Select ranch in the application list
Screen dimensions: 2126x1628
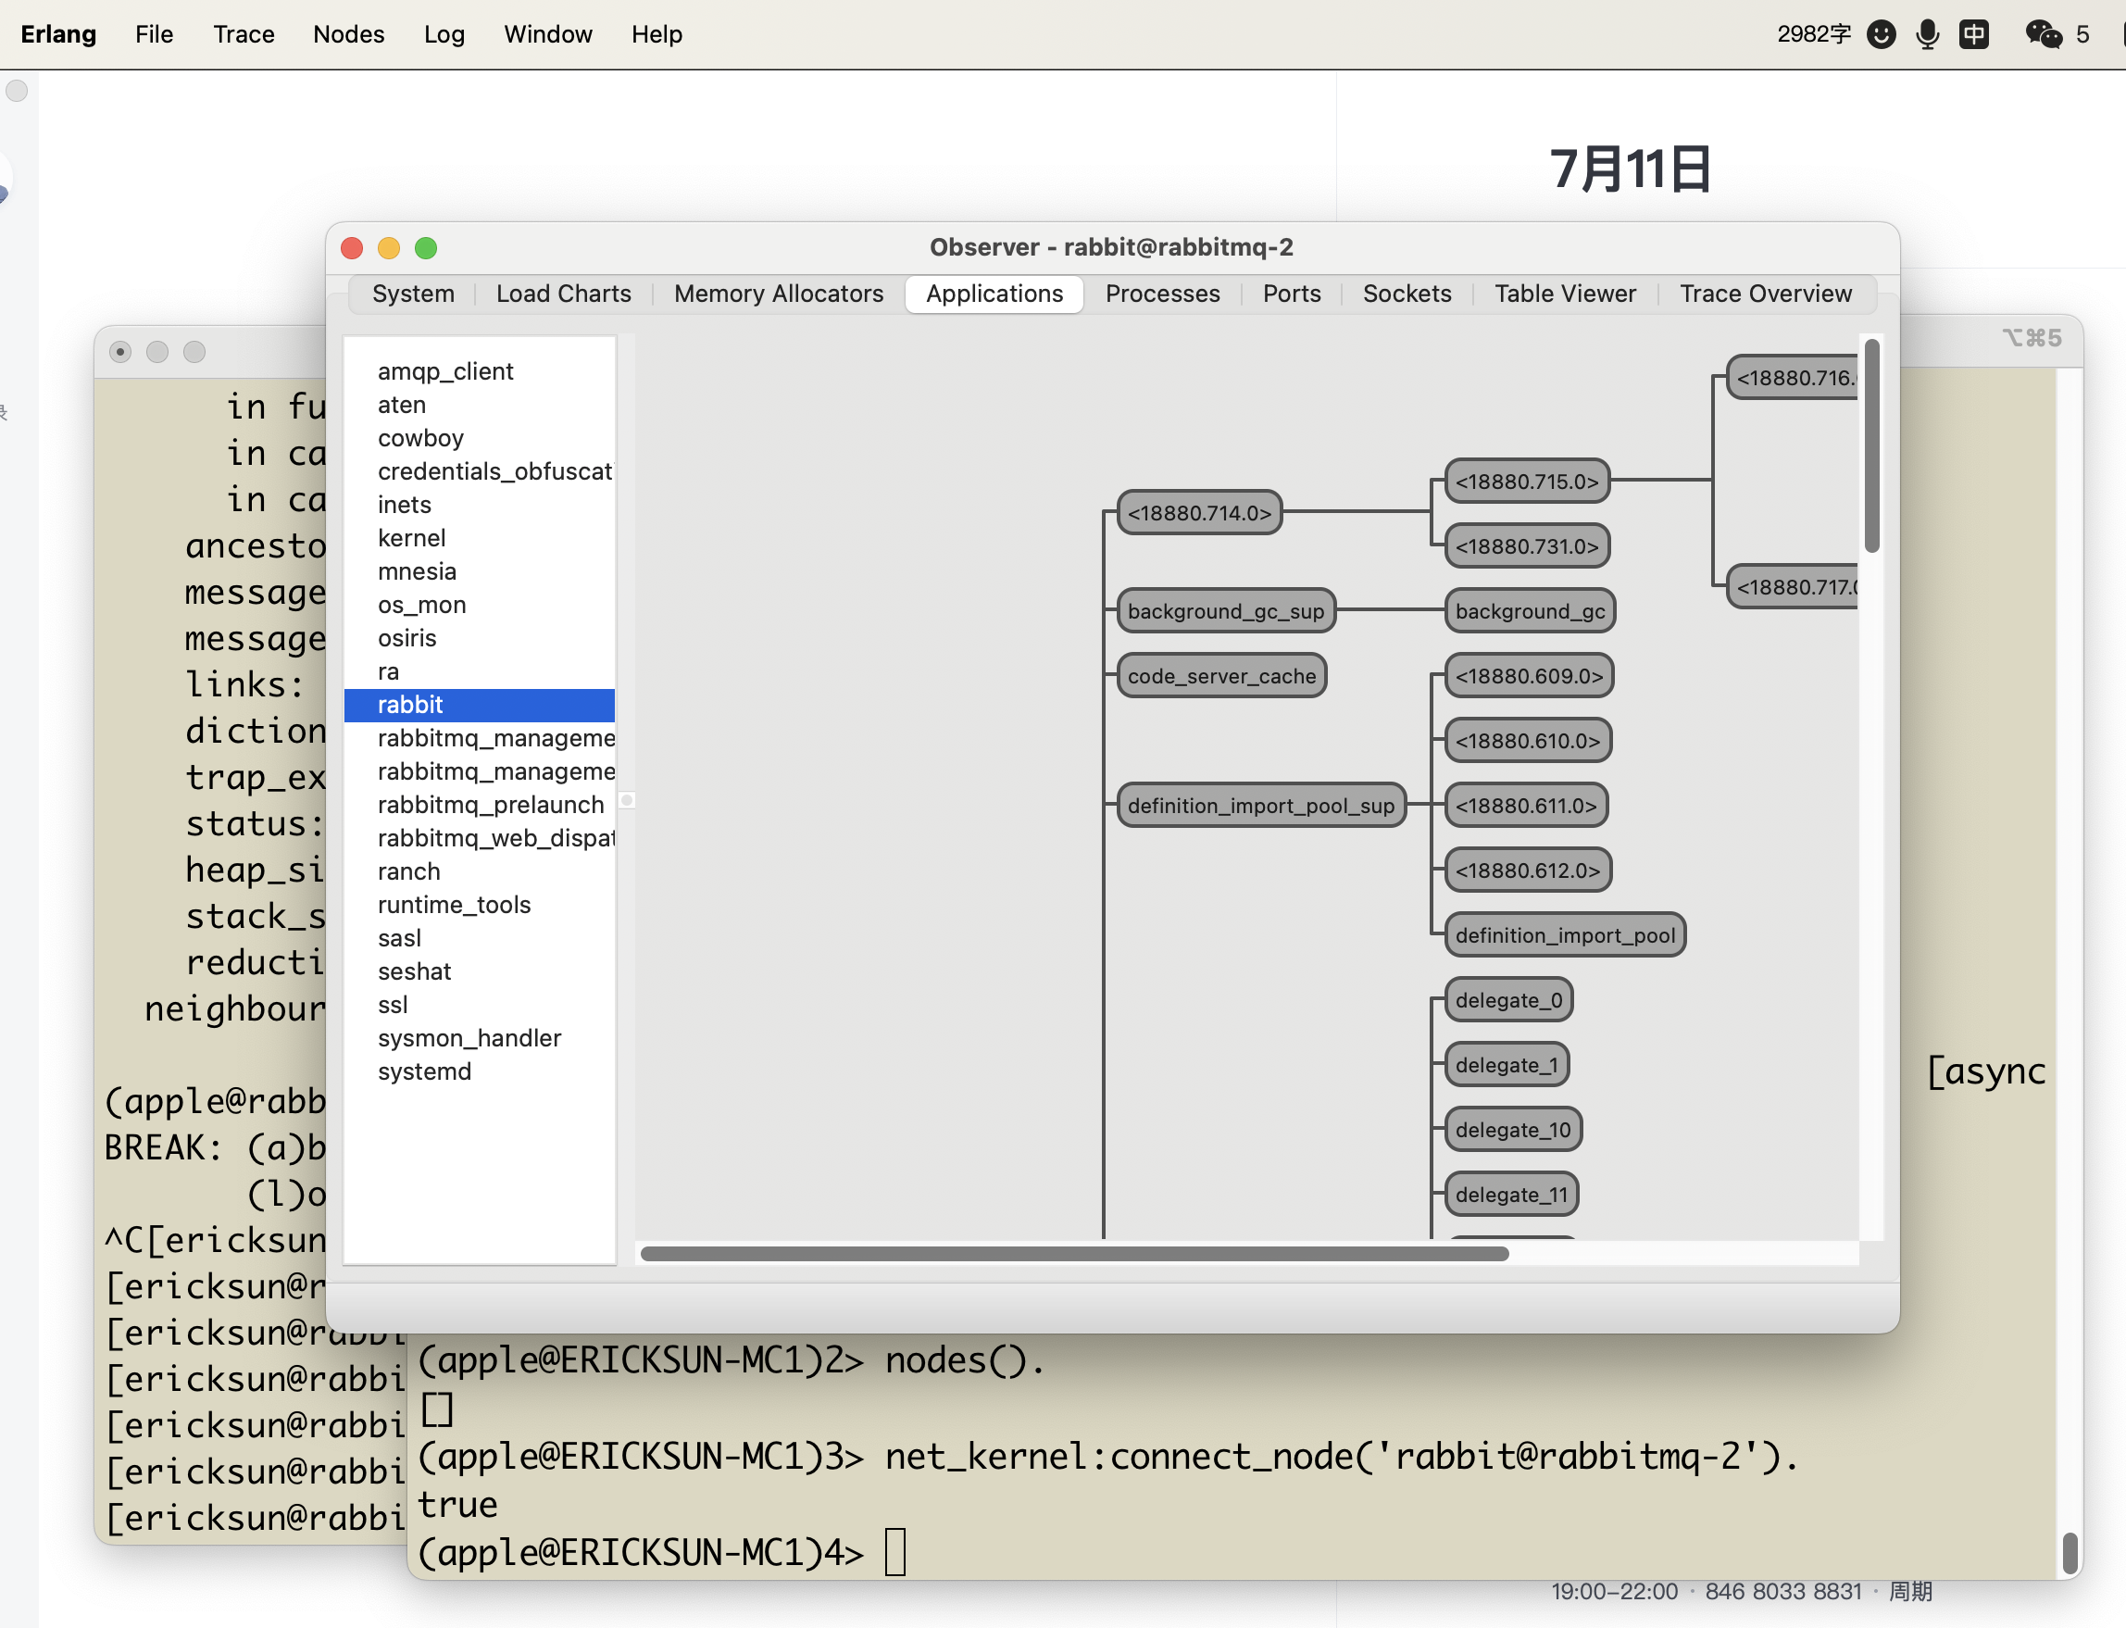pyautogui.click(x=480, y=871)
